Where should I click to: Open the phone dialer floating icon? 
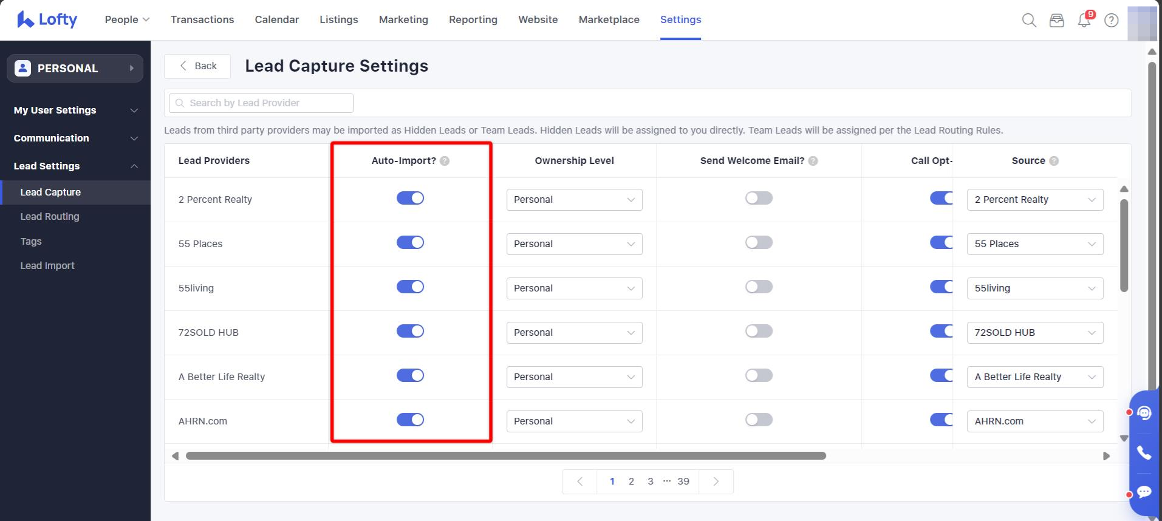(x=1144, y=452)
